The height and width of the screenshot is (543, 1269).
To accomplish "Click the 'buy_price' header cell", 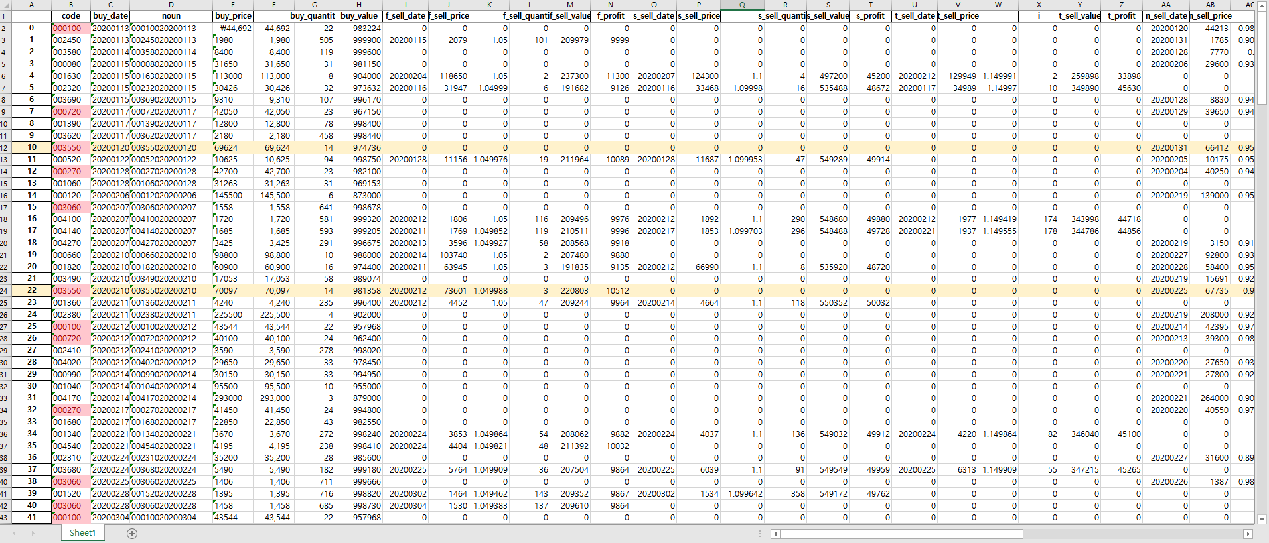I will point(233,16).
